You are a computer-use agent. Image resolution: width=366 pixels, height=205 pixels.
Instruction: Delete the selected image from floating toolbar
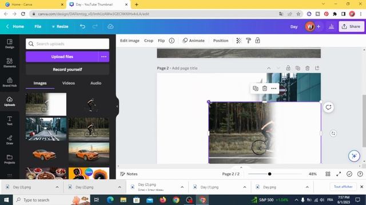pos(264,89)
